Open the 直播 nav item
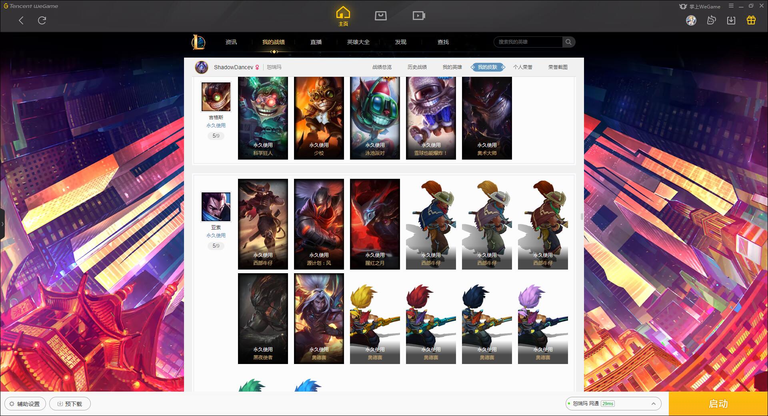This screenshot has height=416, width=768. pyautogui.click(x=316, y=42)
